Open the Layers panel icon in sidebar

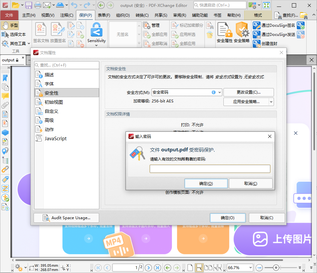[5, 132]
